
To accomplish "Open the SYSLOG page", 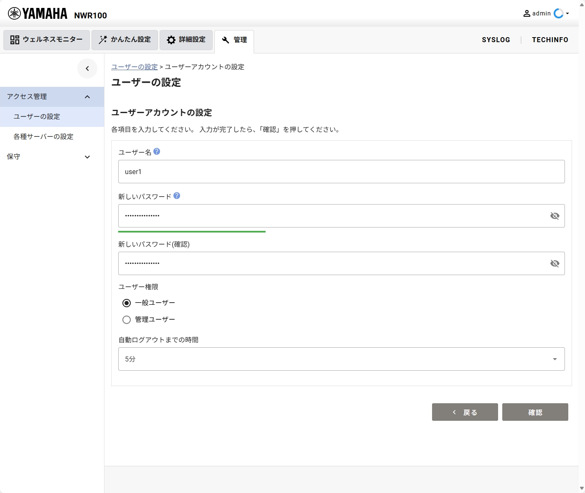I will tap(496, 40).
